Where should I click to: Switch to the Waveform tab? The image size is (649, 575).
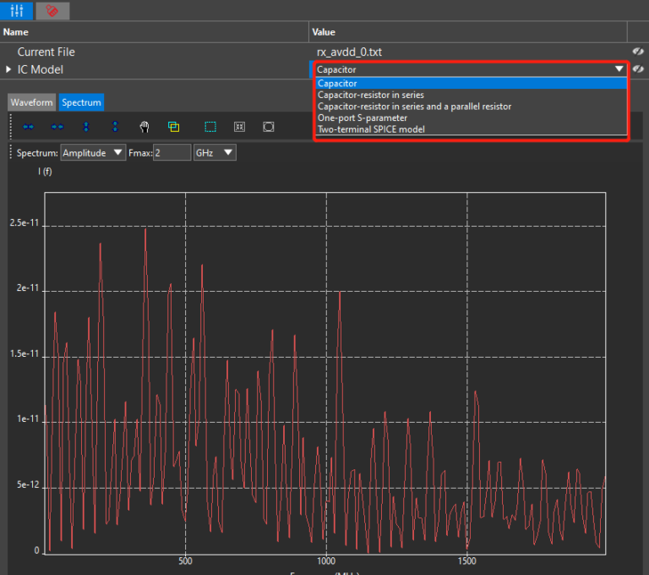pos(31,102)
